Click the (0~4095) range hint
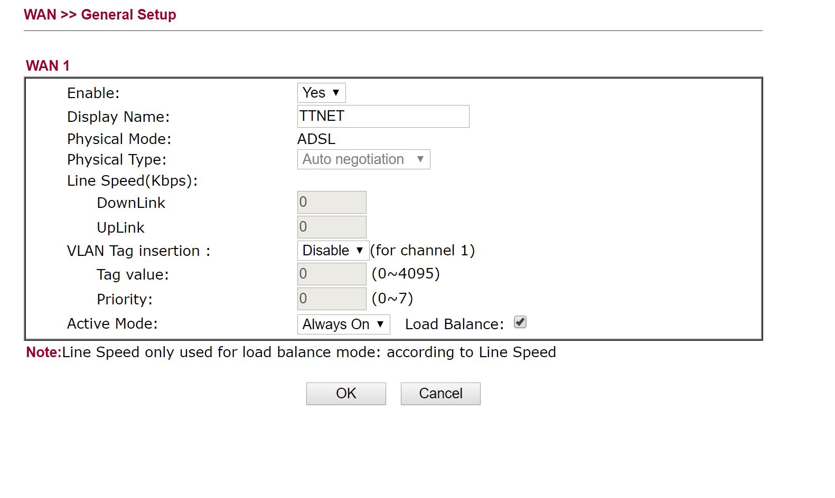This screenshot has height=498, width=835. [x=406, y=274]
